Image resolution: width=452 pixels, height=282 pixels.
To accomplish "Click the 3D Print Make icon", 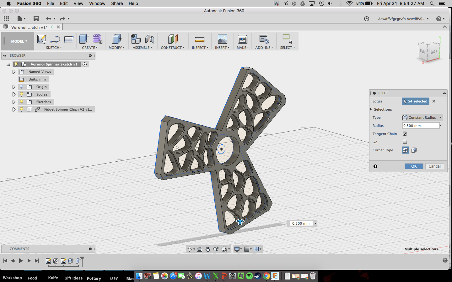I will (243, 39).
